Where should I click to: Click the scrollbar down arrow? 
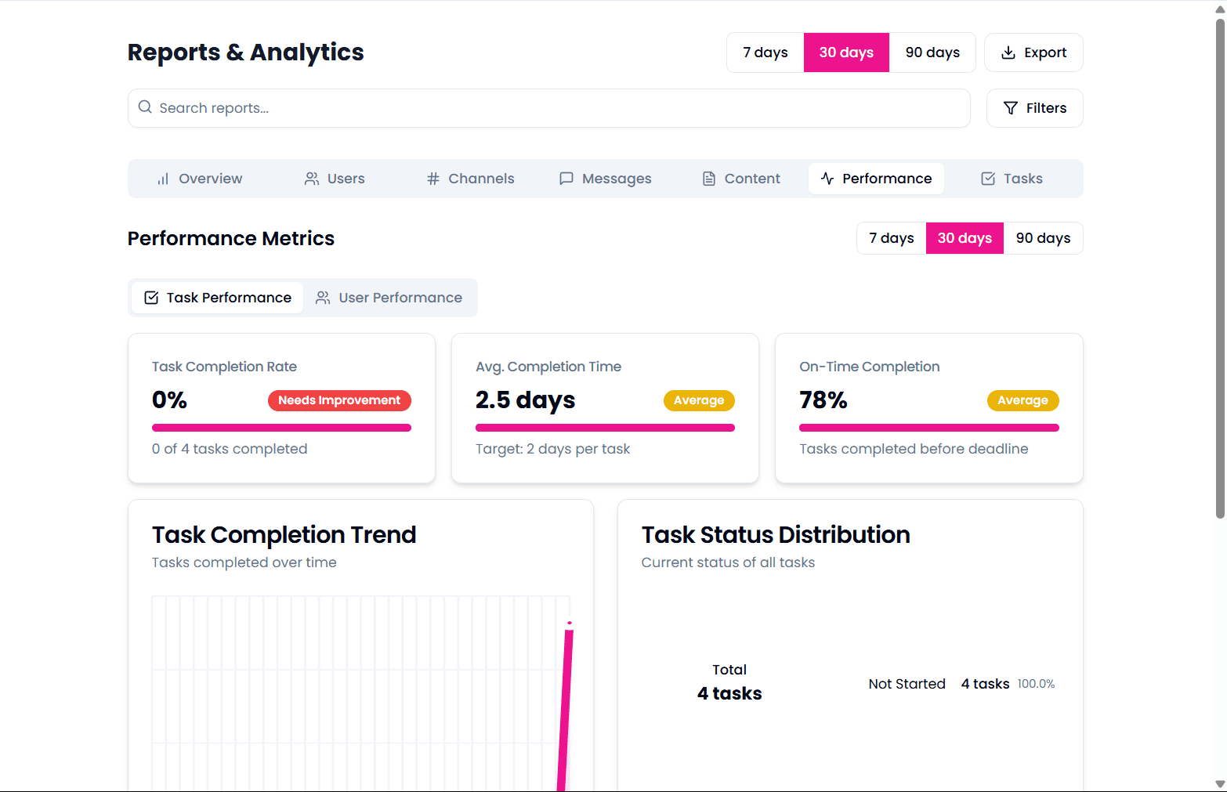tap(1220, 784)
